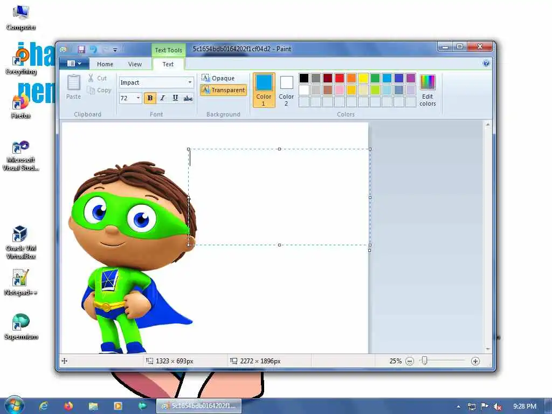
Task: Click inside the font name field showing Impact
Action: click(153, 82)
